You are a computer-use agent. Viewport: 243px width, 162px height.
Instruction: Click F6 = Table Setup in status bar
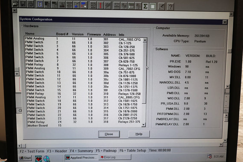pos(133,150)
